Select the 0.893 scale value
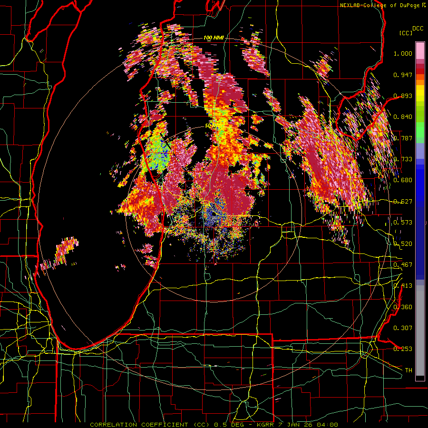The image size is (428, 428). pyautogui.click(x=403, y=96)
